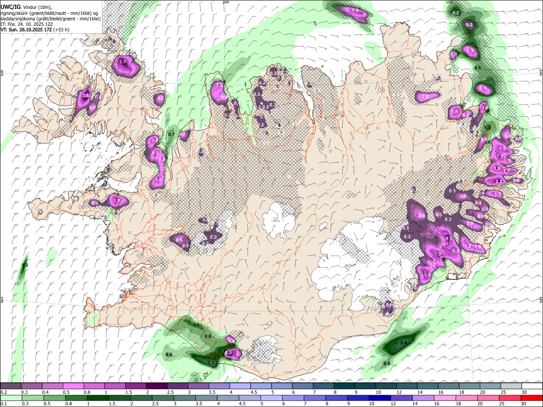Select the white swatch after top-row 30
The height and width of the screenshot is (407, 543).
click(x=532, y=386)
